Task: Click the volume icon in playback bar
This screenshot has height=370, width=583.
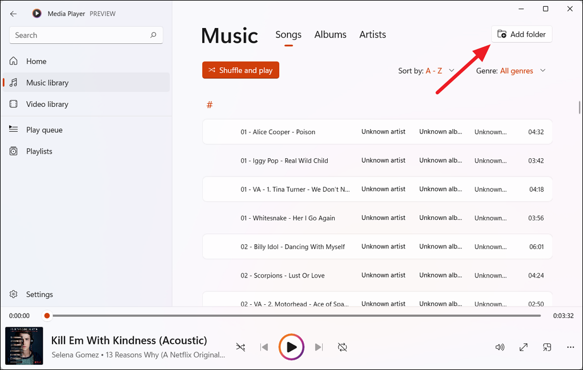Action: point(500,347)
